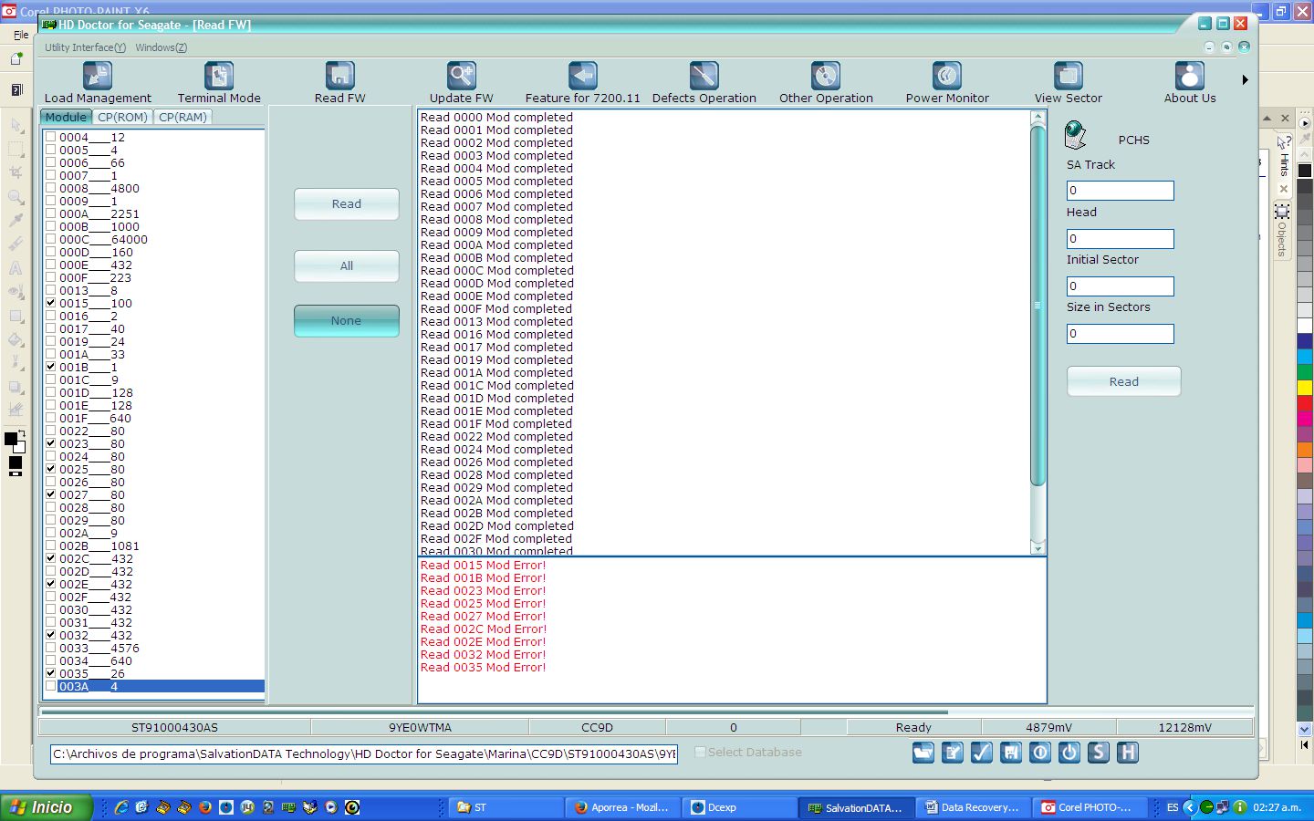Switch to the Data Recovery taskbar window
The image size is (1314, 821).
point(974,807)
